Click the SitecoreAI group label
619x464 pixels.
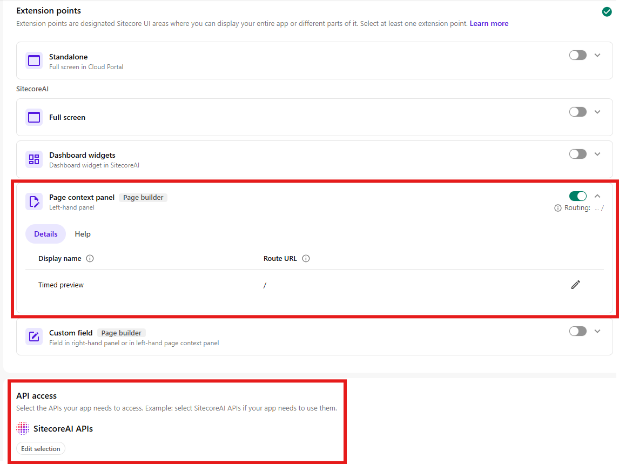(x=32, y=89)
